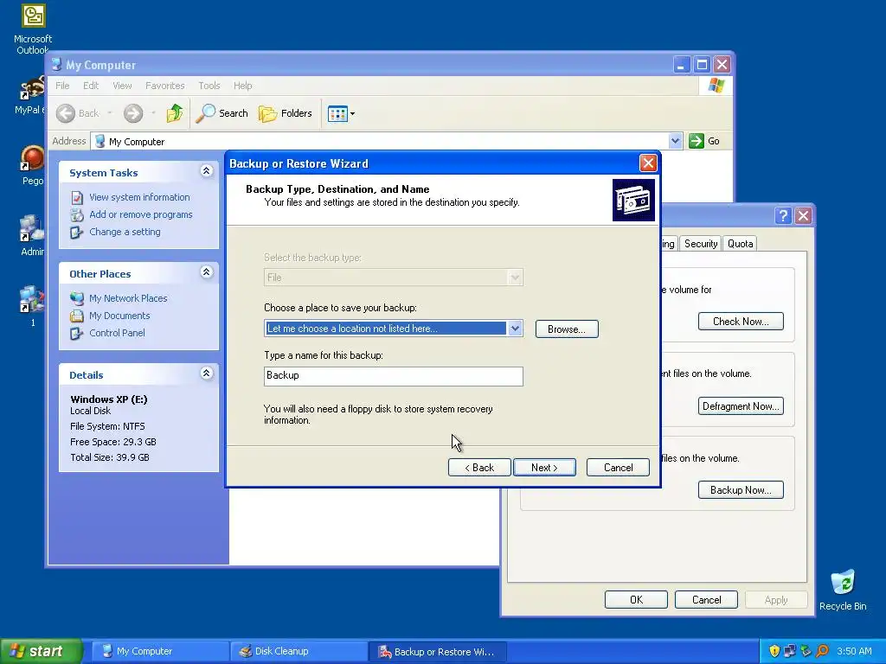Open the Views icon menu in toolbar
The height and width of the screenshot is (664, 886).
(341, 113)
